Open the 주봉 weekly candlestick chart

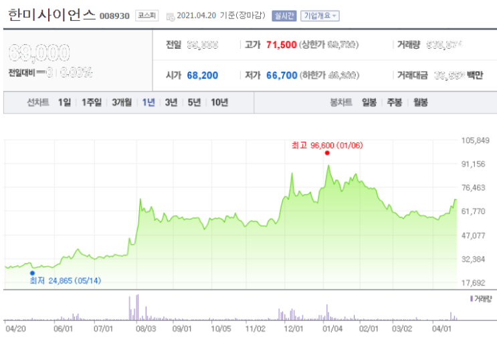point(395,102)
